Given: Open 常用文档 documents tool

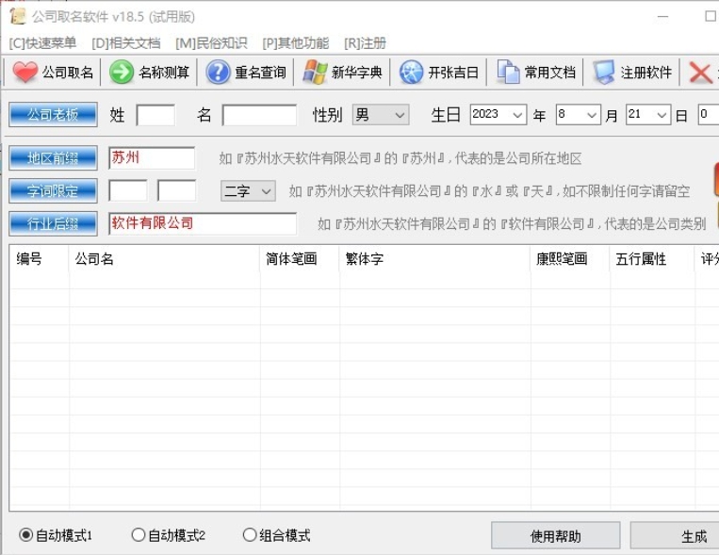Looking at the screenshot, I should pos(509,73).
